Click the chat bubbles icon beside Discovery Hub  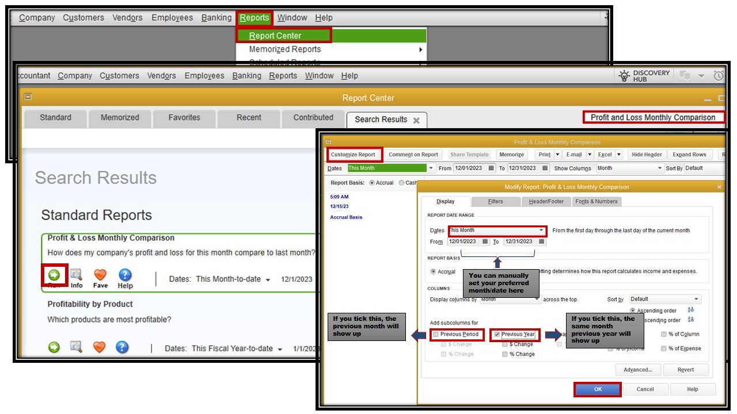[685, 76]
